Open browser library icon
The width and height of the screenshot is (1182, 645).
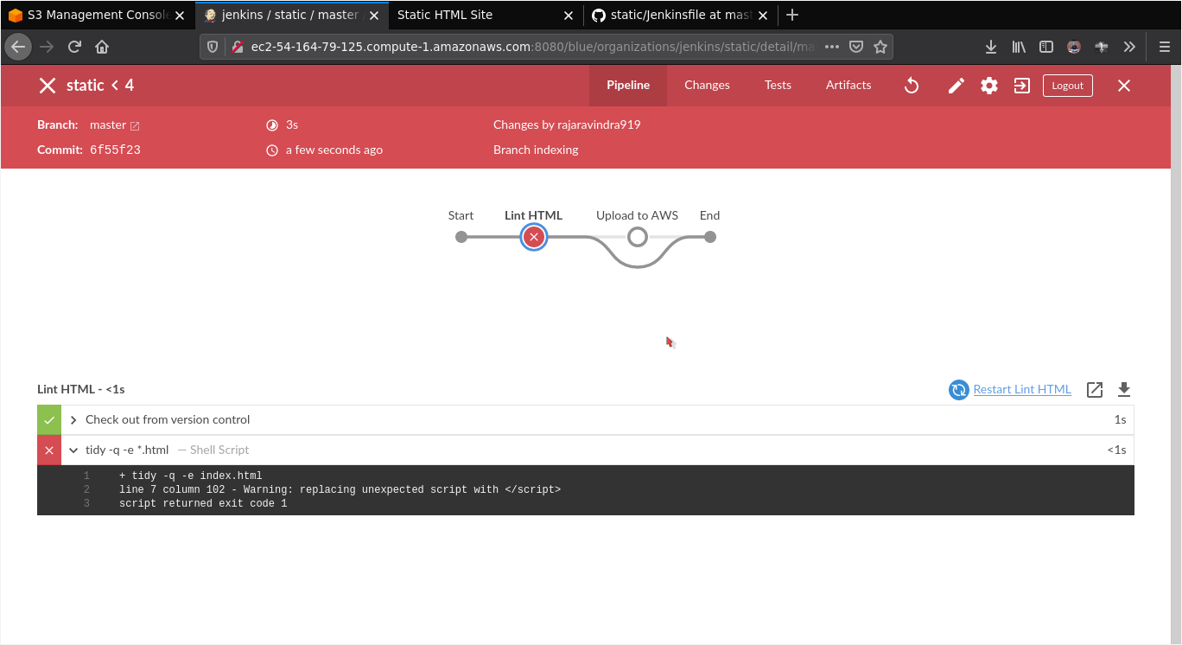click(x=1019, y=47)
